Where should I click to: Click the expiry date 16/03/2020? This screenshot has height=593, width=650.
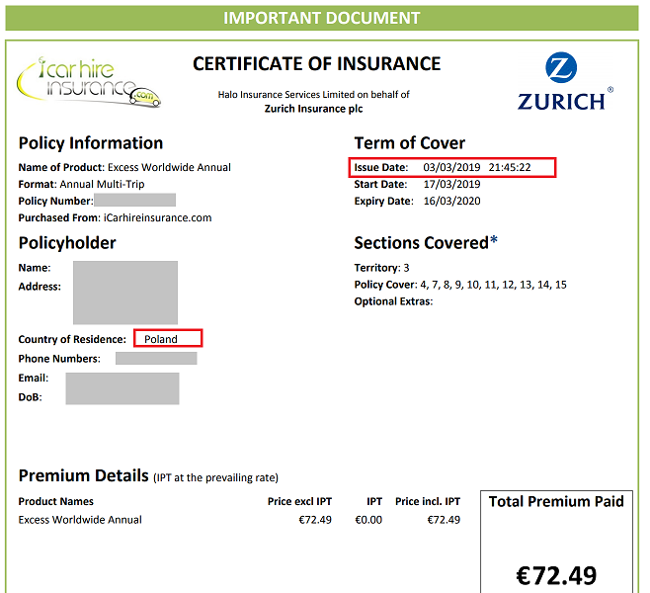pos(451,201)
